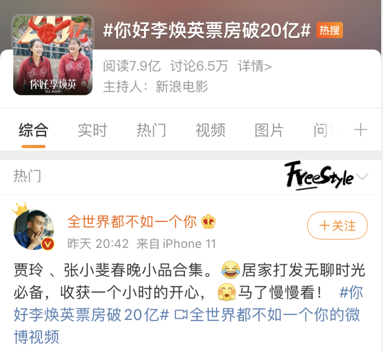This screenshot has width=383, height=352.
Task: Tap the laughing-crying emoji in the post
Action: [x=231, y=270]
